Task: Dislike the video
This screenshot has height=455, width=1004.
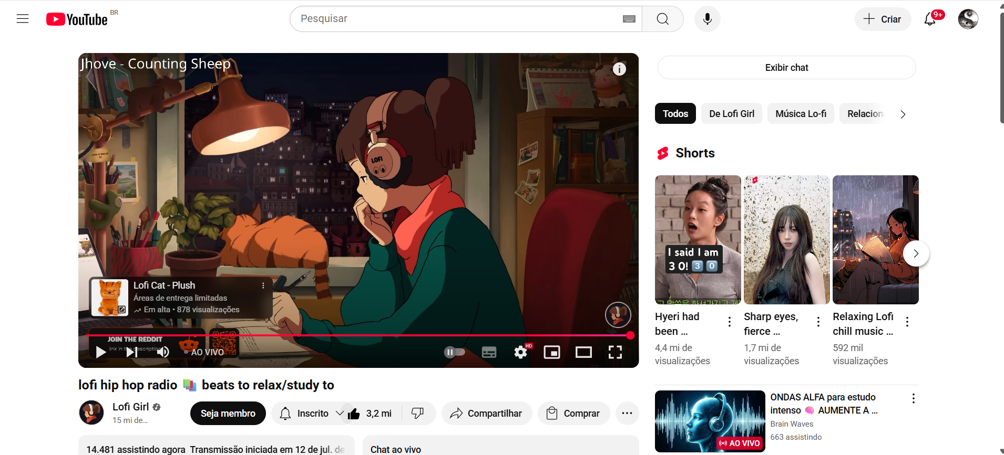Action: pos(418,414)
